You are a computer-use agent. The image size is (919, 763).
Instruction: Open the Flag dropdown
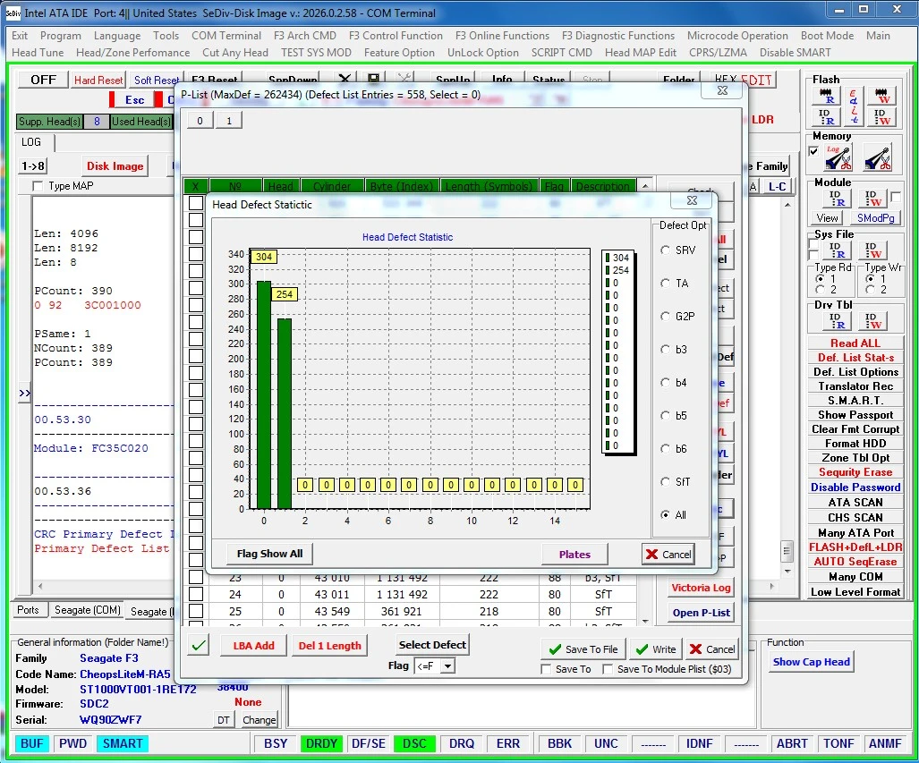(x=447, y=666)
